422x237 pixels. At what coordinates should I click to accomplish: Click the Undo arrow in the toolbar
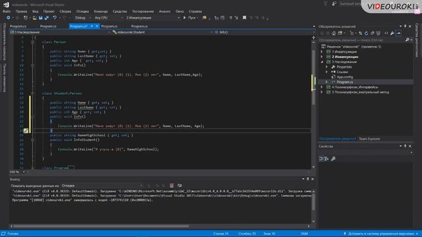click(x=55, y=18)
